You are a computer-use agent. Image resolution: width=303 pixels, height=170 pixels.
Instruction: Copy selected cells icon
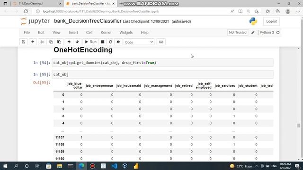coord(51,42)
